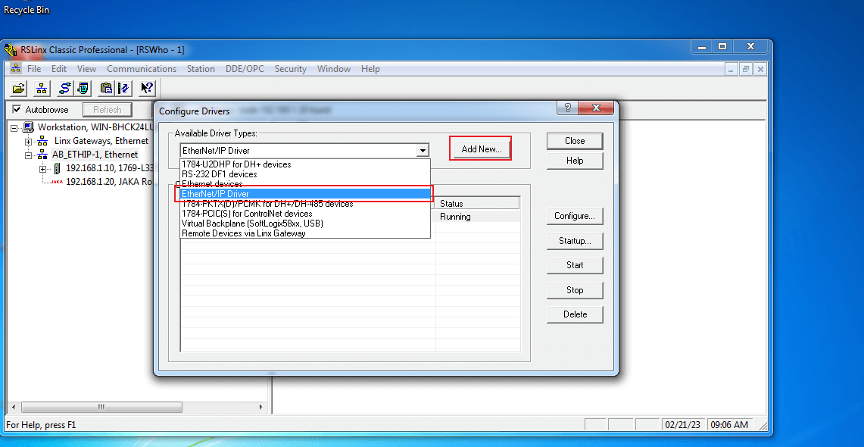The height and width of the screenshot is (447, 864).
Task: Click the Startup... button
Action: click(x=574, y=241)
